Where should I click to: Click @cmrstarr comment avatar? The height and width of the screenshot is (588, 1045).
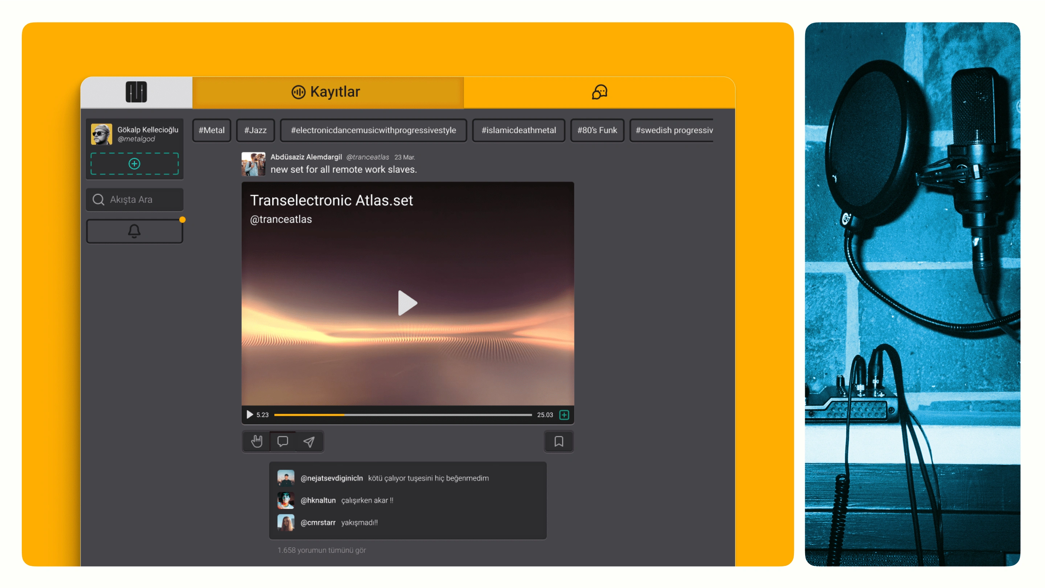click(286, 522)
